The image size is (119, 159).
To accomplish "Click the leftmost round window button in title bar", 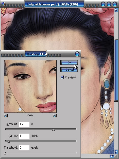I will click(x=103, y=4).
